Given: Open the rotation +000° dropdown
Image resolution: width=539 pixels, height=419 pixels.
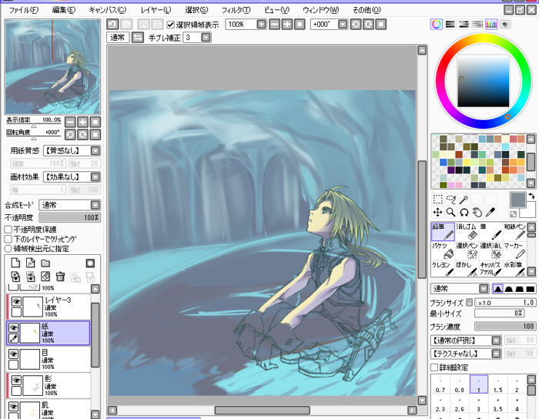Looking at the screenshot, I should 343,25.
